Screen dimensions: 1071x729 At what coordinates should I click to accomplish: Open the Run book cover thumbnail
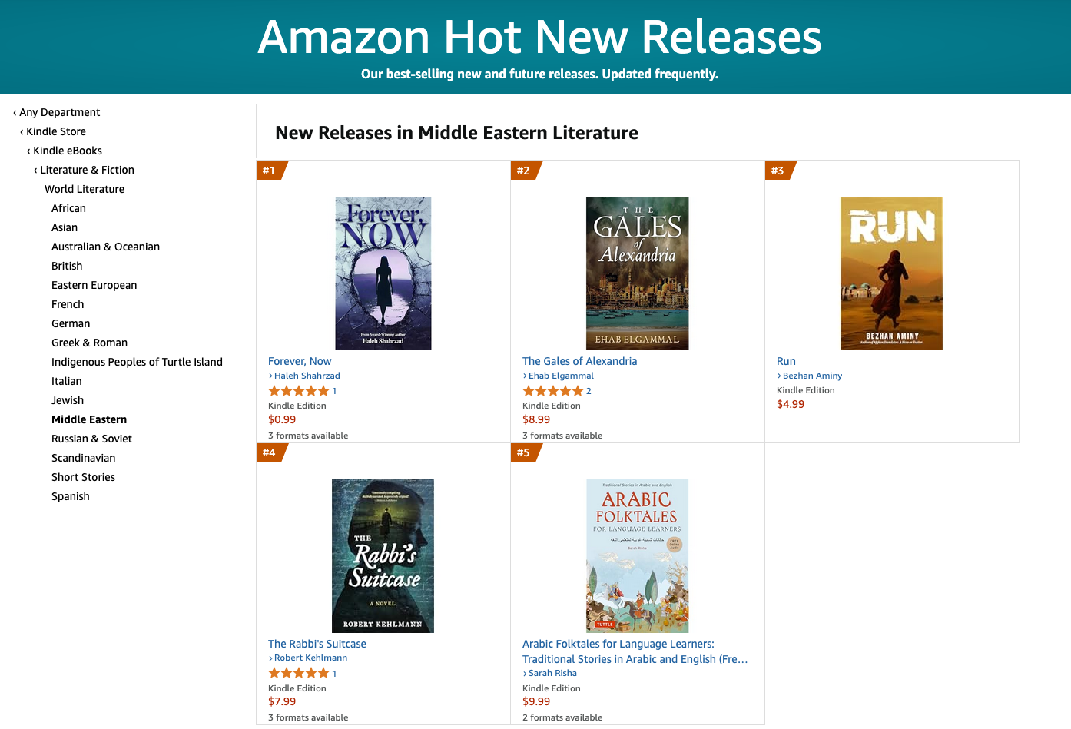[891, 273]
